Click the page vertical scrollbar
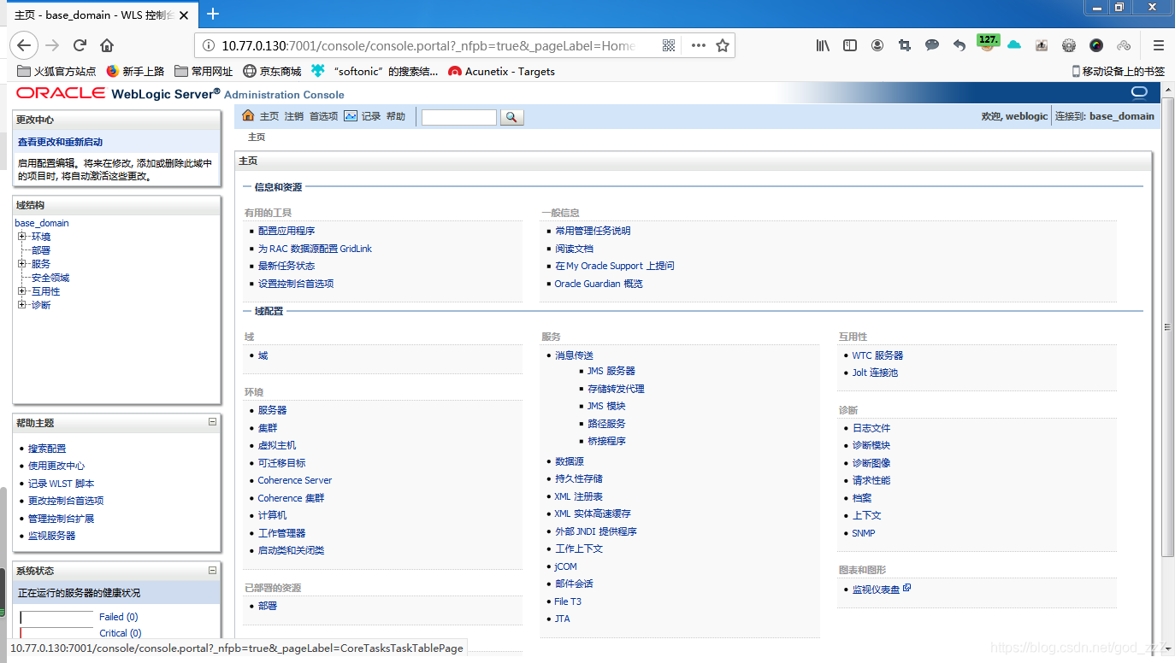This screenshot has width=1175, height=663. click(x=1168, y=327)
